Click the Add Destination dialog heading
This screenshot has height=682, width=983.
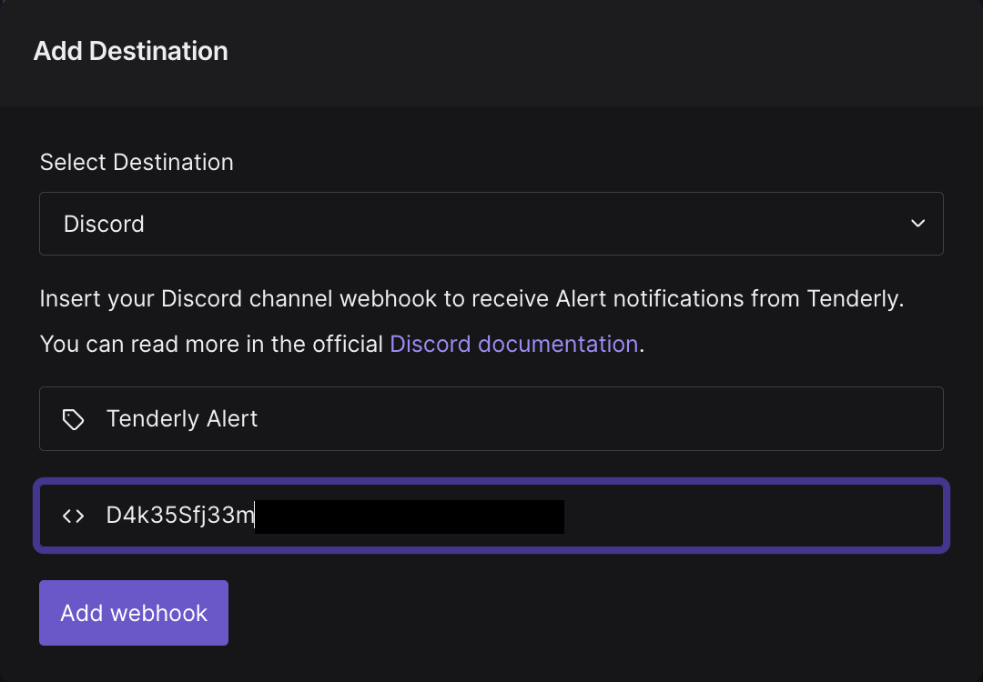click(x=130, y=51)
